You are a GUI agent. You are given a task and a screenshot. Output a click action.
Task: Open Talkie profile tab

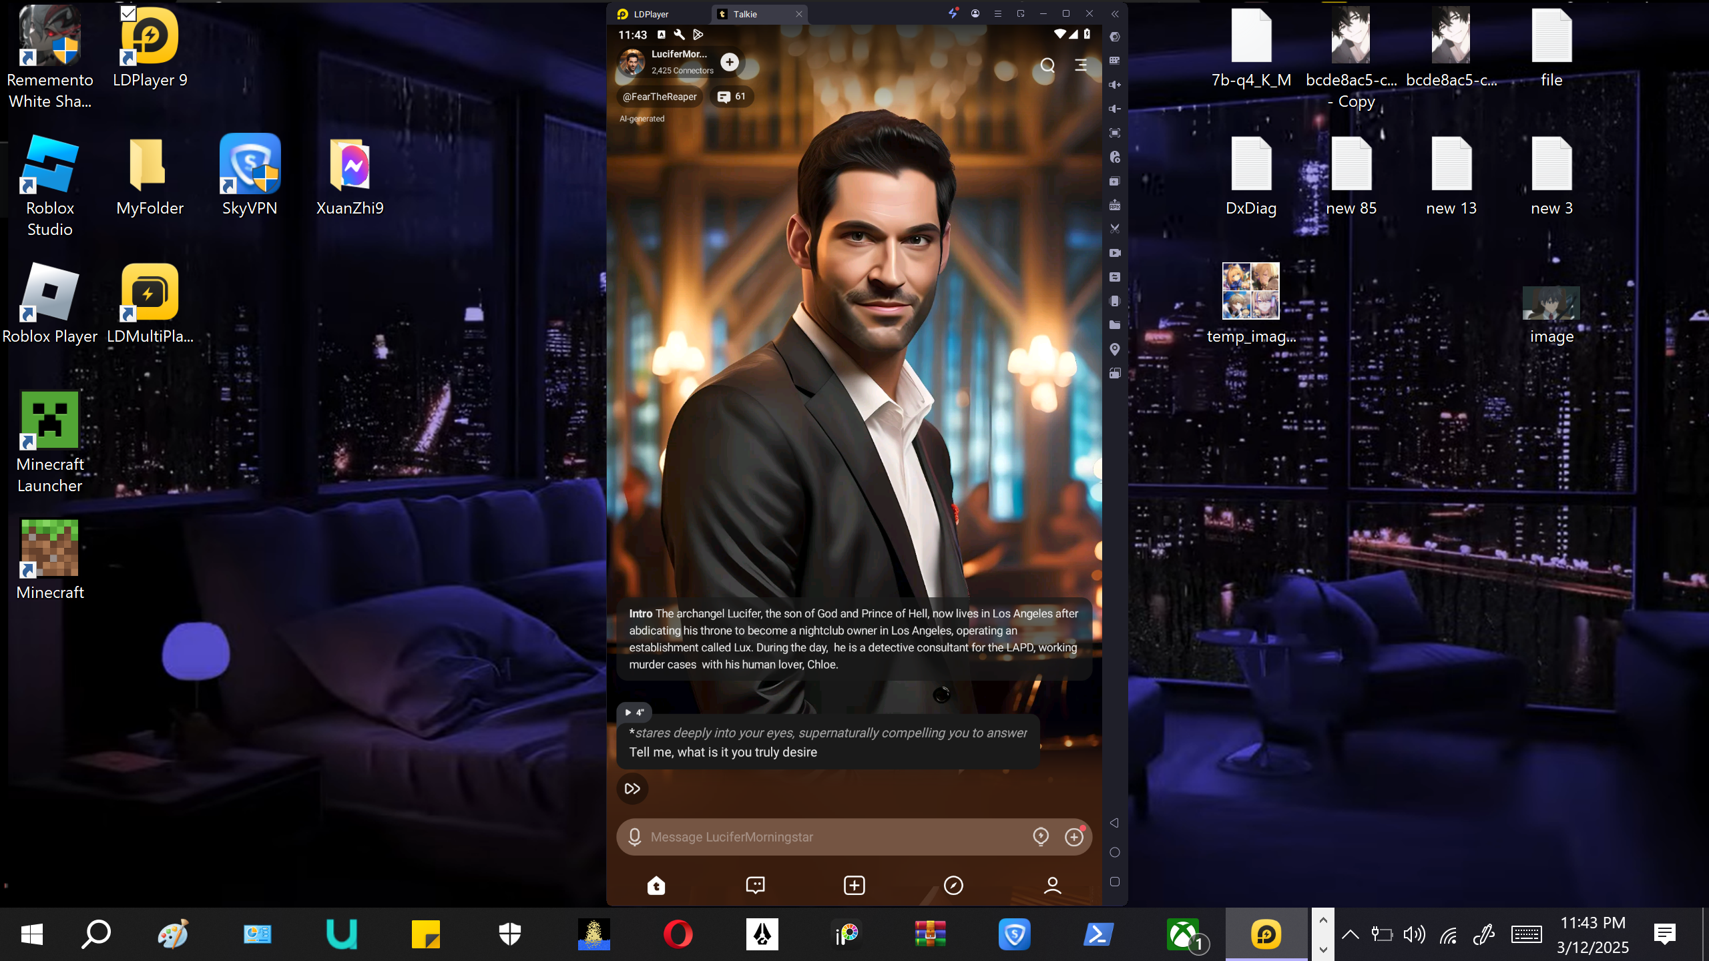[1053, 885]
